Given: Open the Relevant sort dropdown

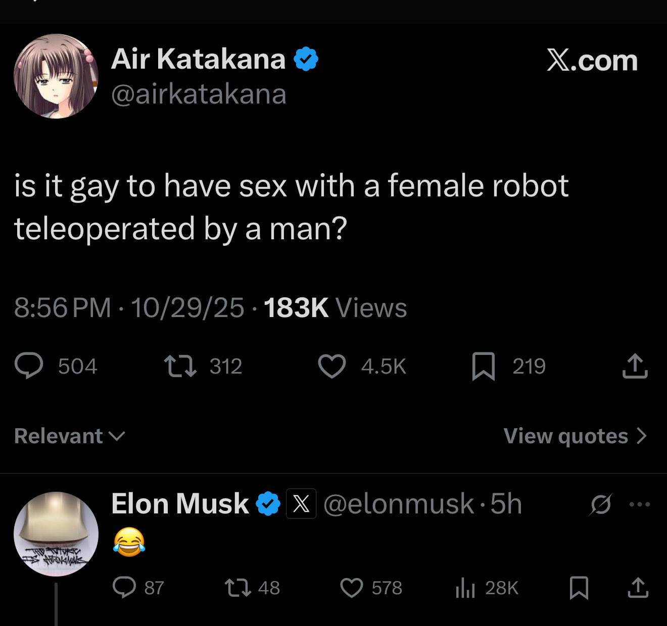Looking at the screenshot, I should click(x=69, y=436).
